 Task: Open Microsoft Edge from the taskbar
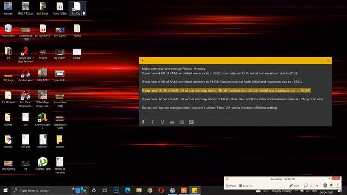pyautogui.click(x=127, y=190)
